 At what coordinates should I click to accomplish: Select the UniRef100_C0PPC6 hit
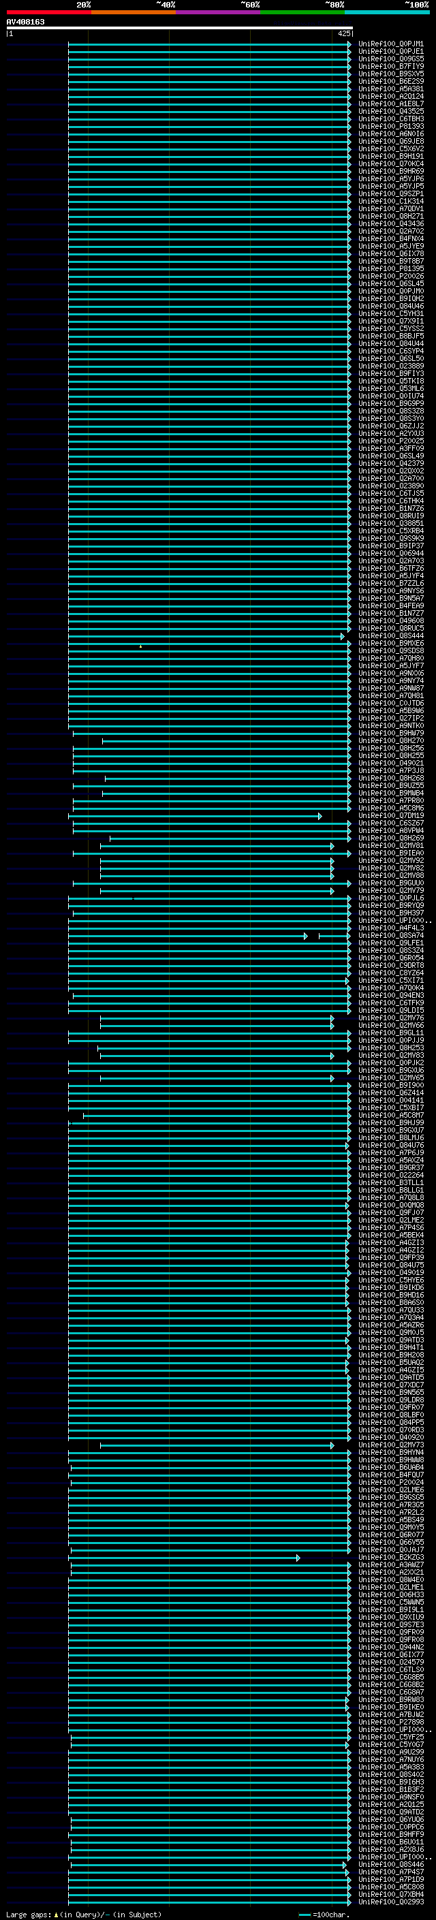(x=391, y=1826)
